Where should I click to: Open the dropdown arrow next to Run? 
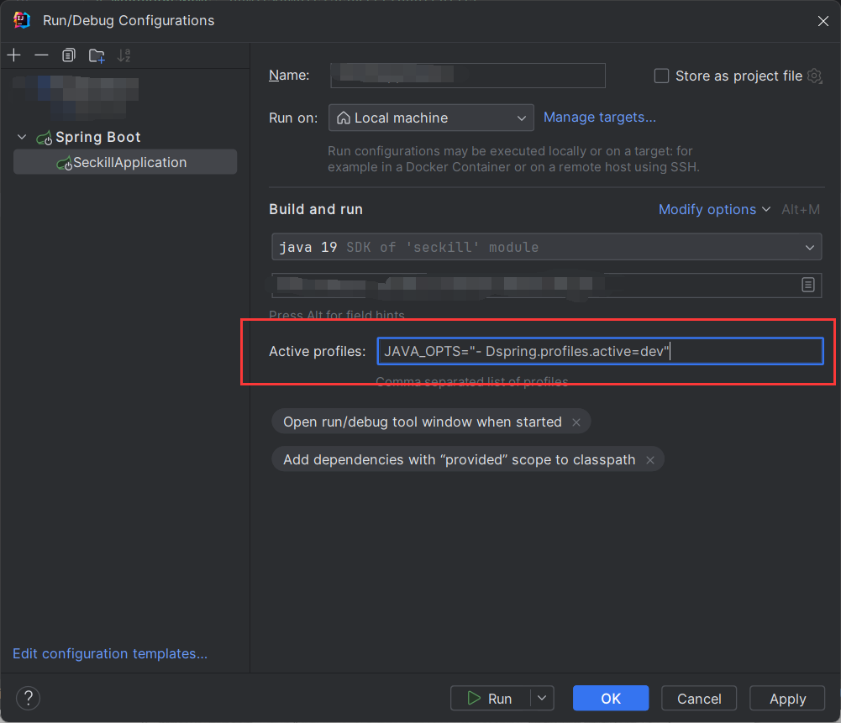[543, 698]
